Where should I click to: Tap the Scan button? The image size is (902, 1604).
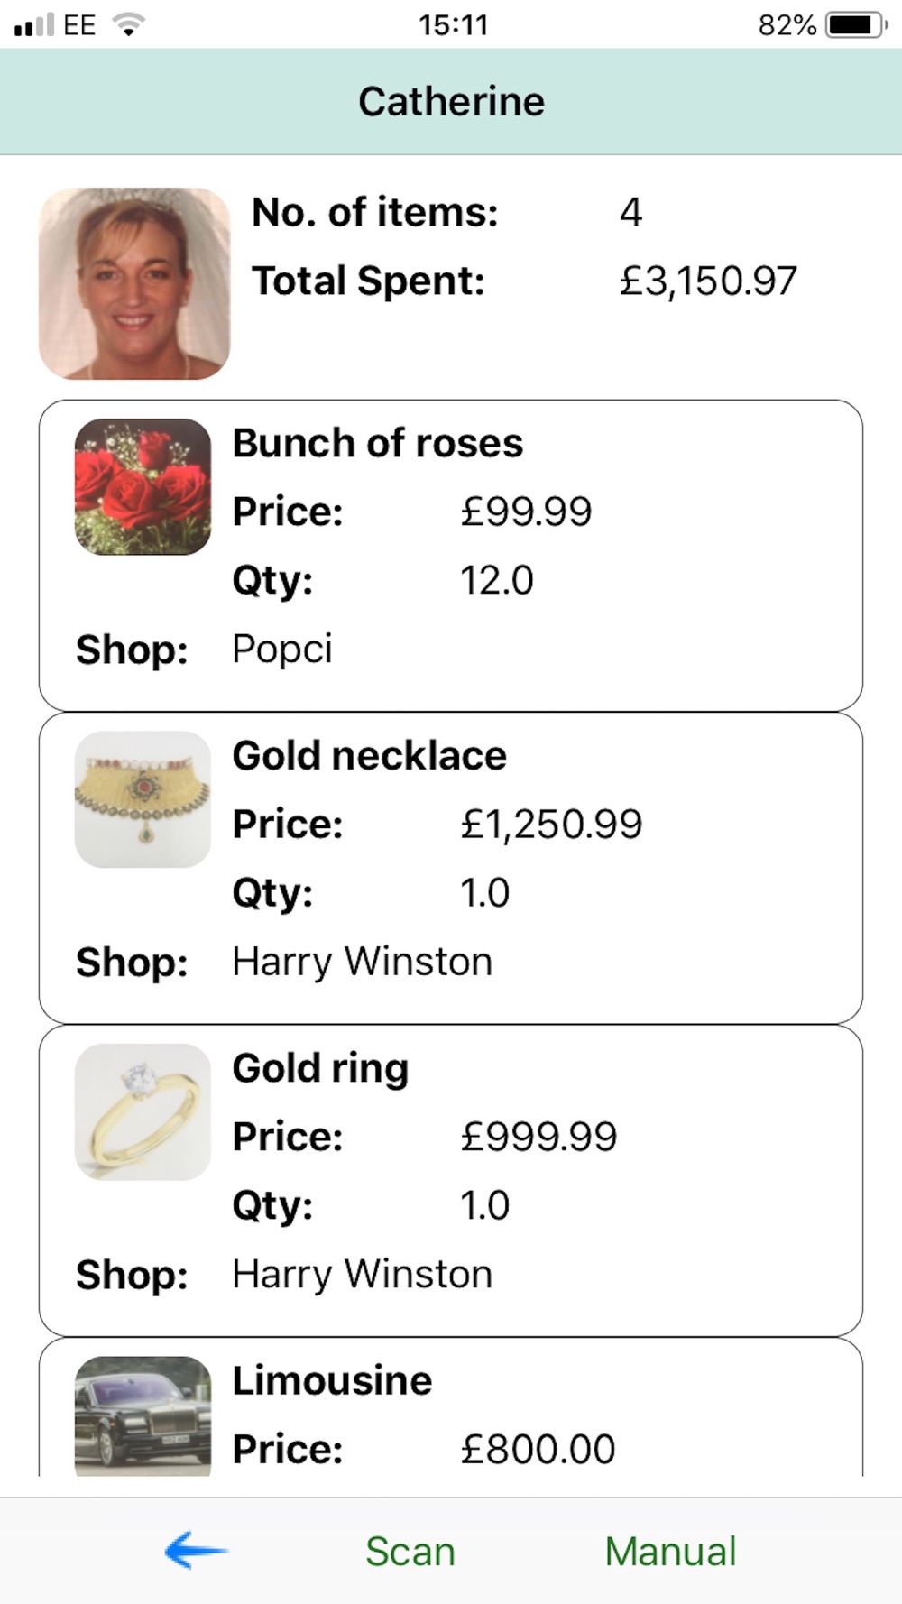point(410,1552)
